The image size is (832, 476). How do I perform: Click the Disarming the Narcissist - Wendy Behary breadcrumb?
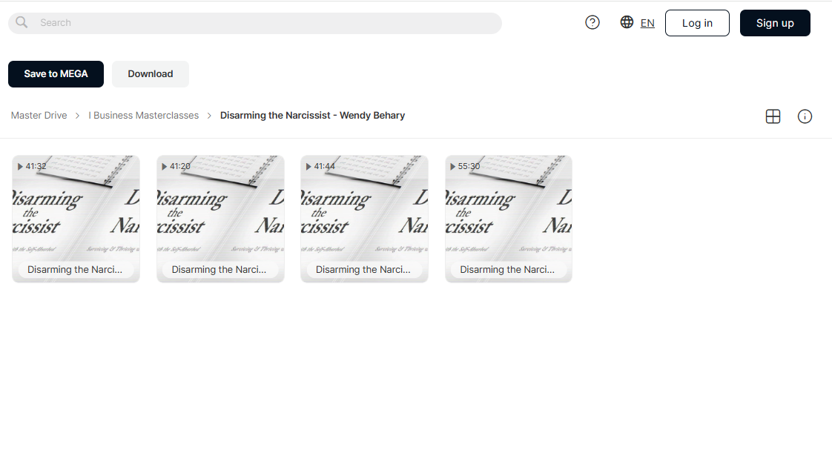(312, 115)
